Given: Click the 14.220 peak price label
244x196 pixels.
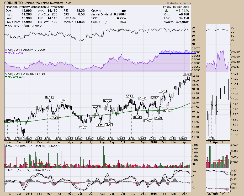Looking at the screenshot, I should (x=187, y=74).
